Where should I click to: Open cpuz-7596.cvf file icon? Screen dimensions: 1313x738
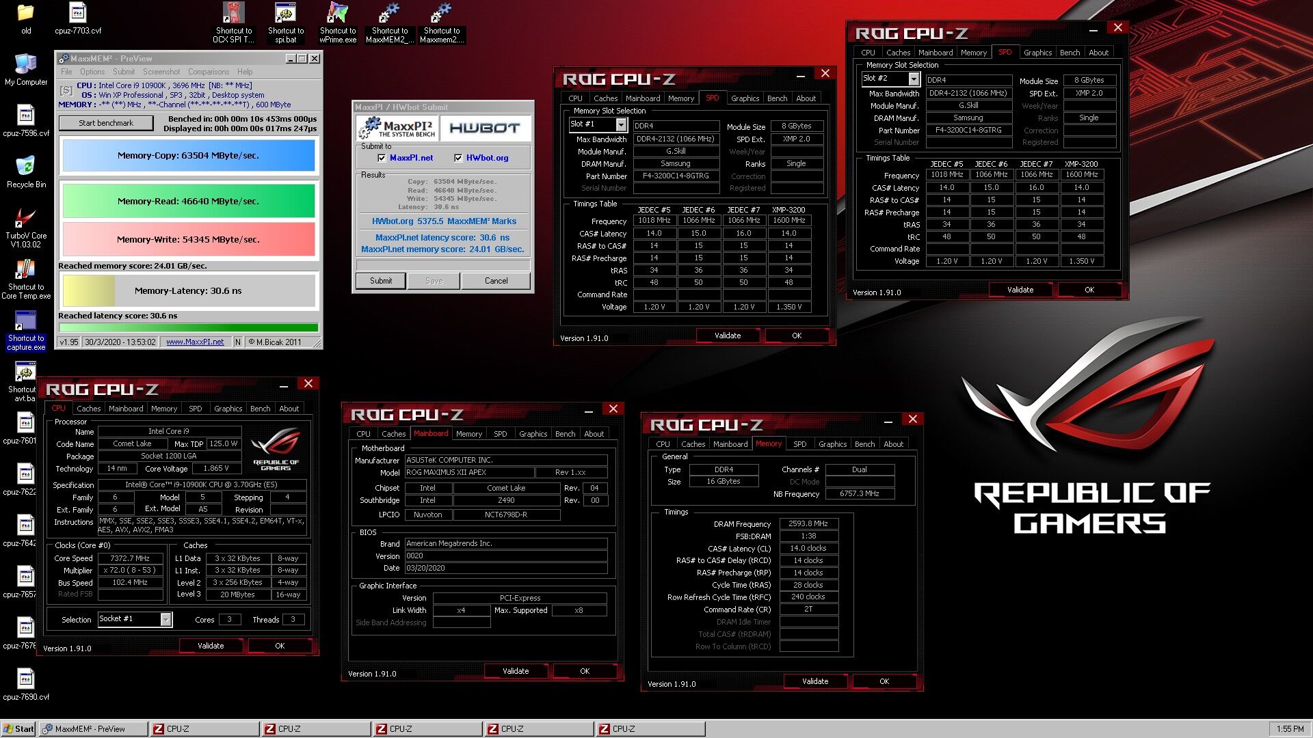tap(26, 122)
